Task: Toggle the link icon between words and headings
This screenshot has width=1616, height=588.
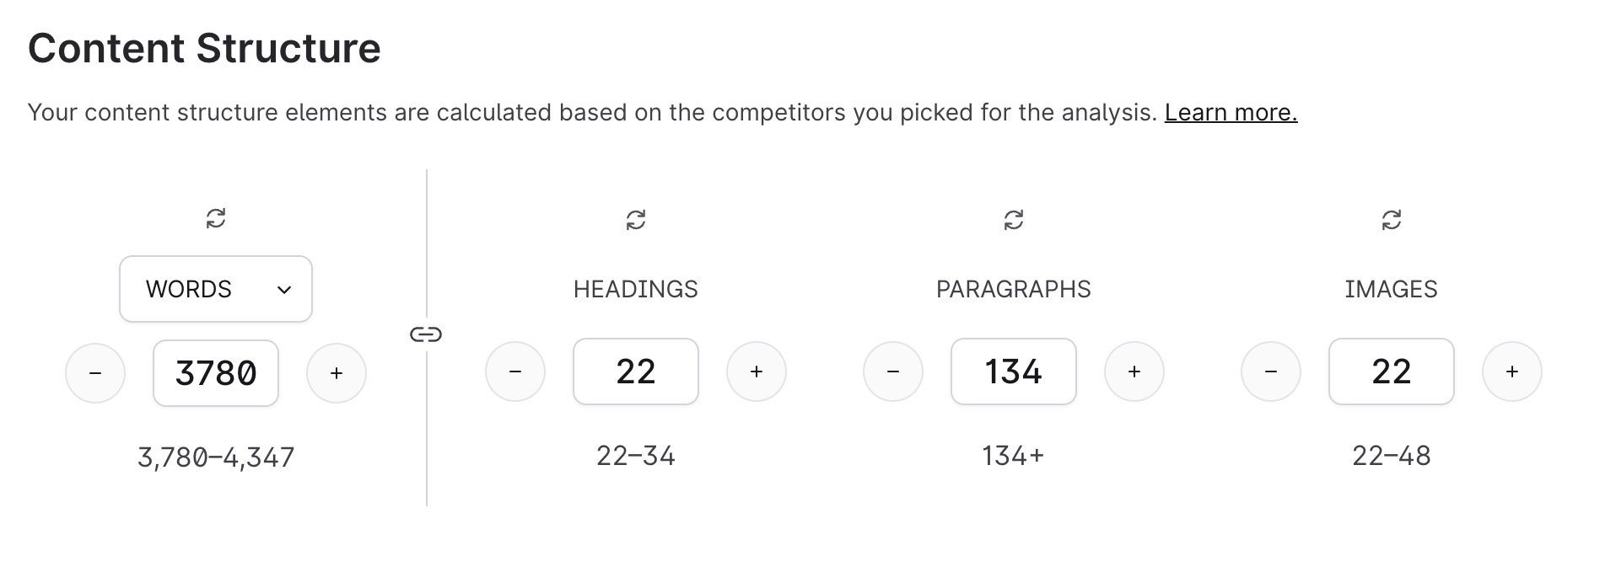Action: tap(428, 334)
